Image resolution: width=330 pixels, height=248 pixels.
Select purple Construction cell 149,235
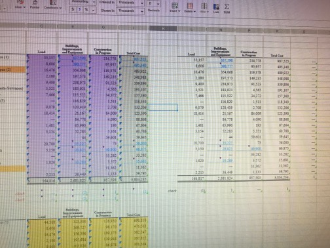point(103,77)
